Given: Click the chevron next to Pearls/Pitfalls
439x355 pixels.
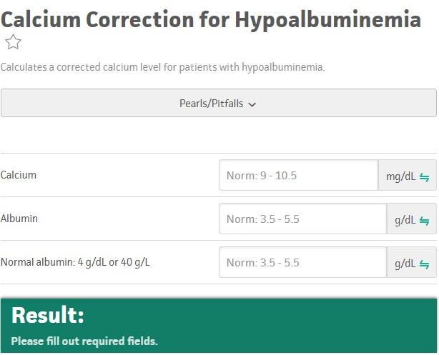Looking at the screenshot, I should 252,104.
